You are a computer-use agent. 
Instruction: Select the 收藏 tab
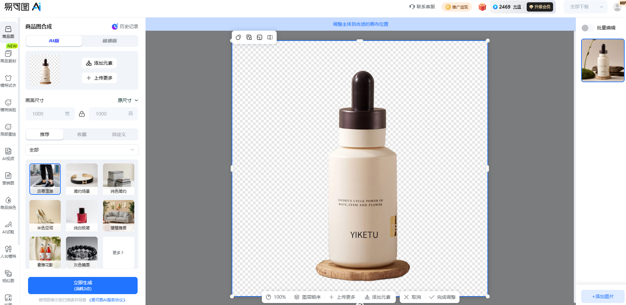point(82,134)
